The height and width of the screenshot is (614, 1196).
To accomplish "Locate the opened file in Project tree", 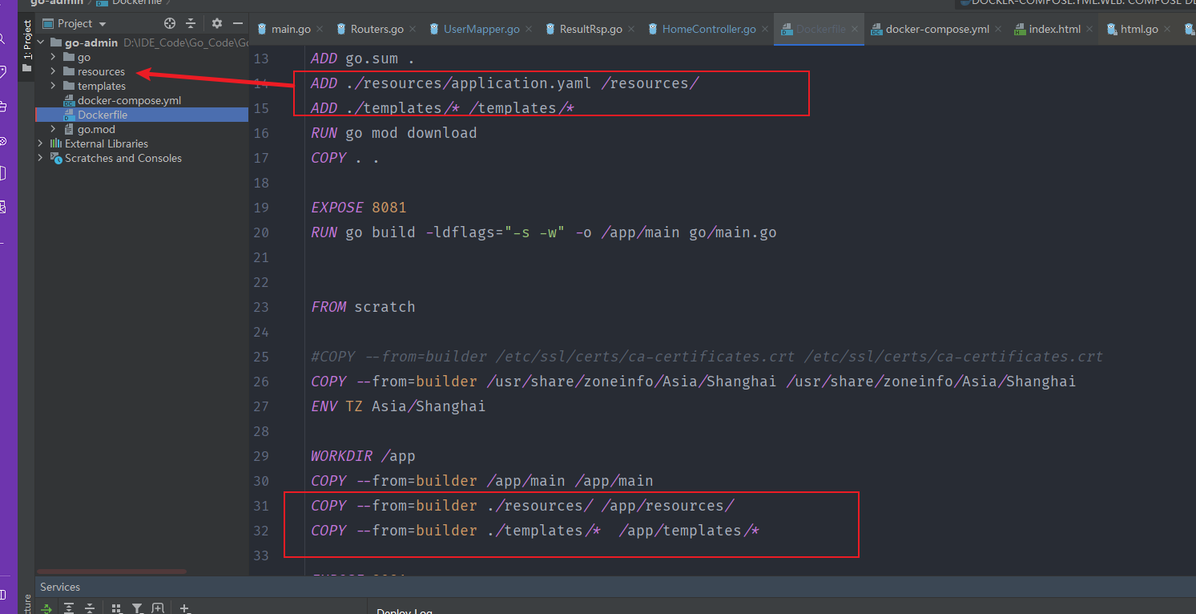I will (169, 23).
